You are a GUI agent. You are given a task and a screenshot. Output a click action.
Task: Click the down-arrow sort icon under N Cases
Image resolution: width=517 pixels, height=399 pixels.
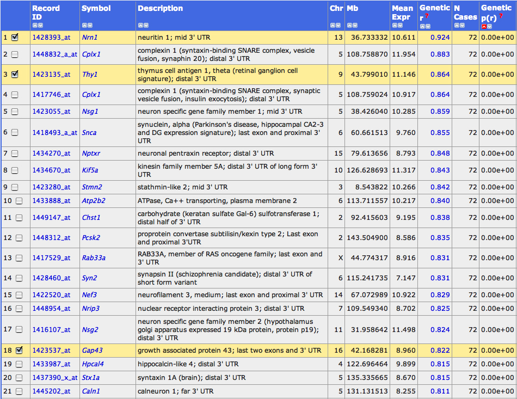pyautogui.click(x=463, y=26)
